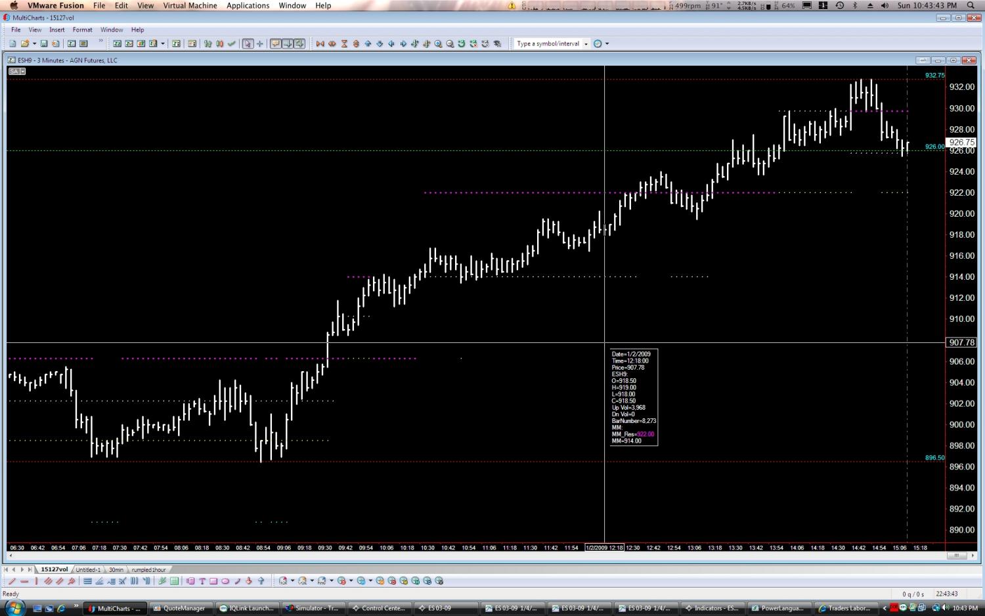
Task: Toggle the SA status button on the chart
Action: point(17,71)
